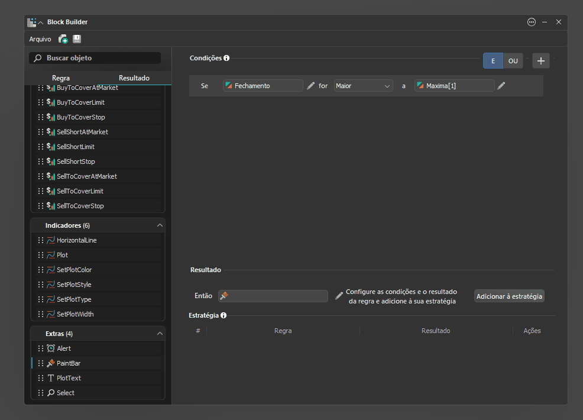
Task: Switch to the Regra tab
Action: click(x=60, y=78)
